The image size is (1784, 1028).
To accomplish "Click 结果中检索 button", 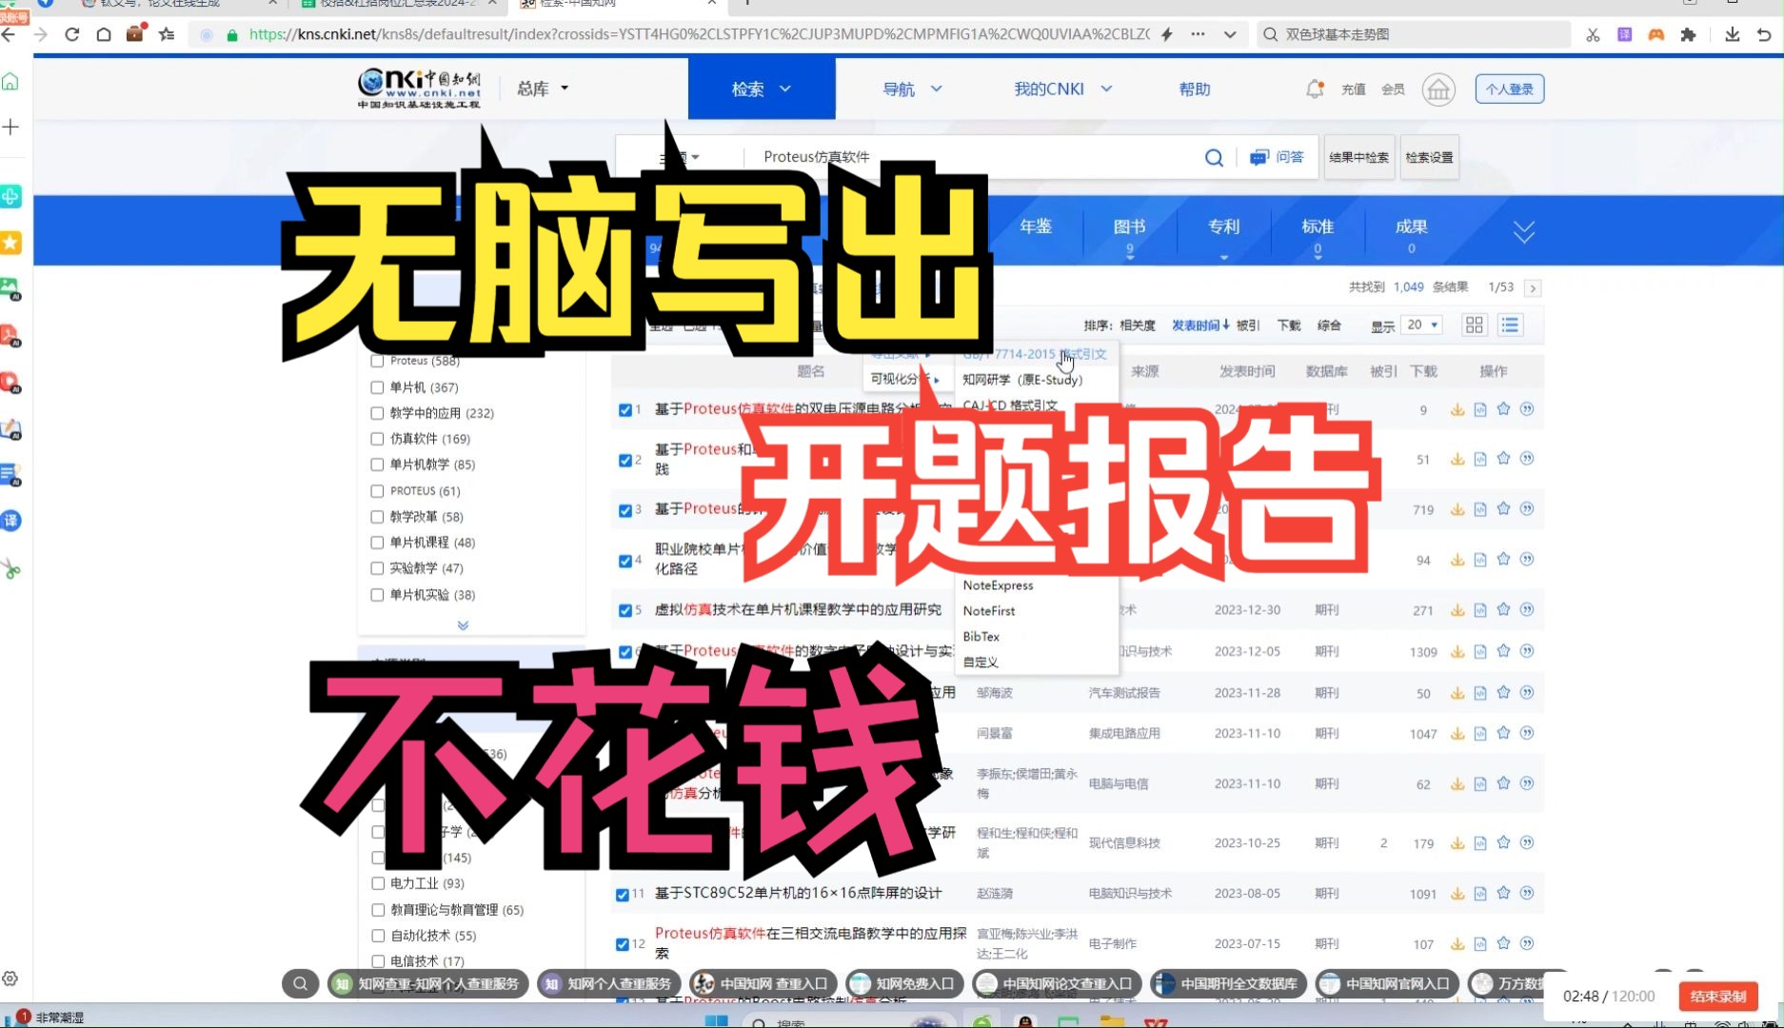I will click(x=1358, y=157).
